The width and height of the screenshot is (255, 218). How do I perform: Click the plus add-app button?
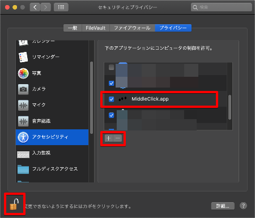(x=109, y=138)
